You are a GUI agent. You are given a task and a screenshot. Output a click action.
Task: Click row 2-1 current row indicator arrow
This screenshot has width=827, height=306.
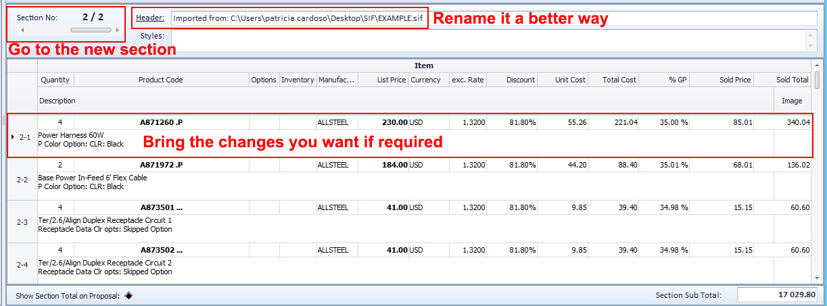(13, 137)
